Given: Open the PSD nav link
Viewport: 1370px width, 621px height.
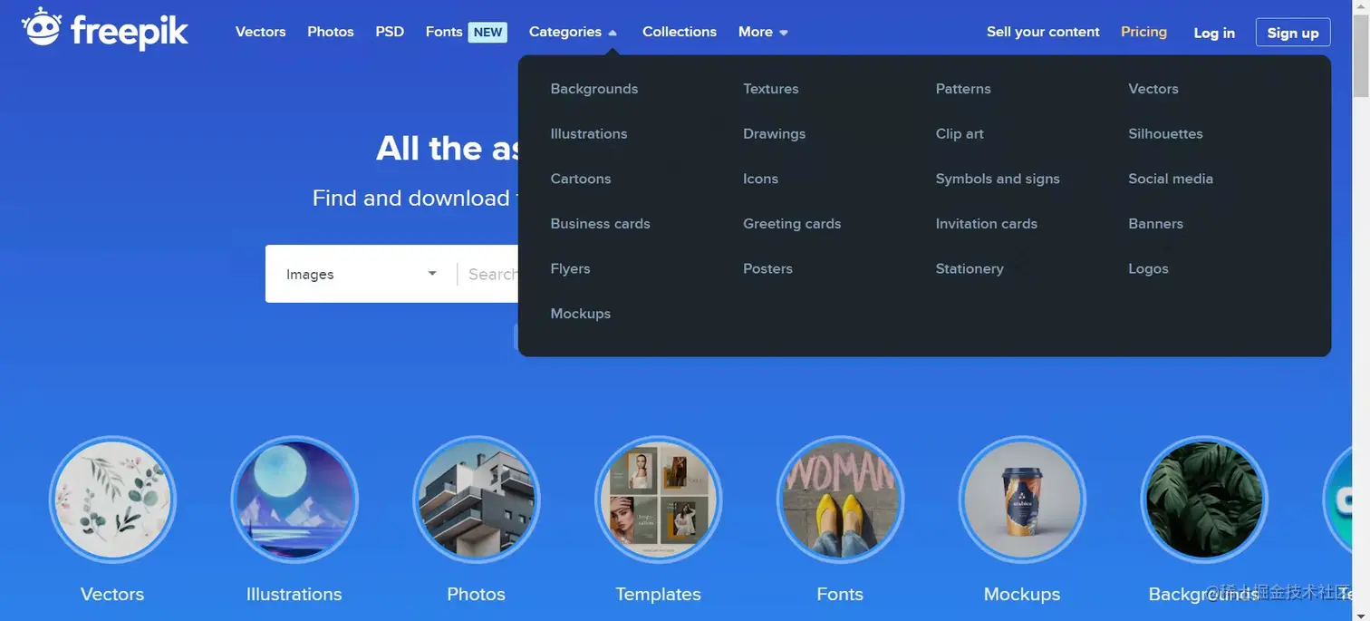Looking at the screenshot, I should [390, 32].
